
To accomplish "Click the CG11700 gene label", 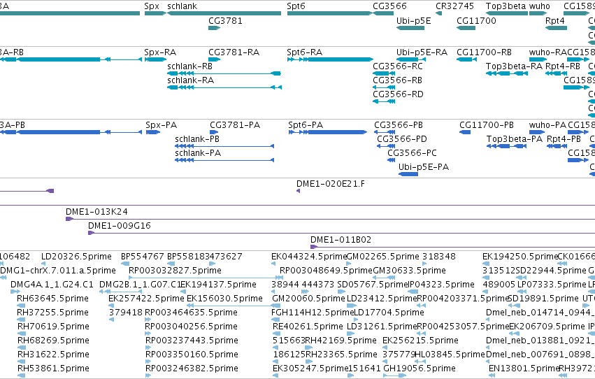I will click(476, 21).
